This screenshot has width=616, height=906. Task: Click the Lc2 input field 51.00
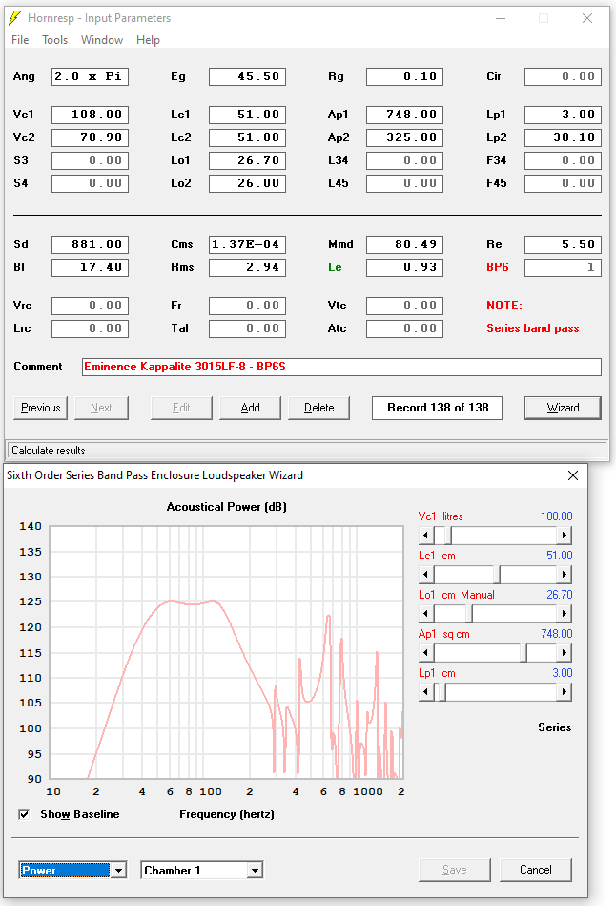247,137
